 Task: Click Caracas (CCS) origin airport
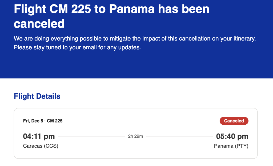41,146
